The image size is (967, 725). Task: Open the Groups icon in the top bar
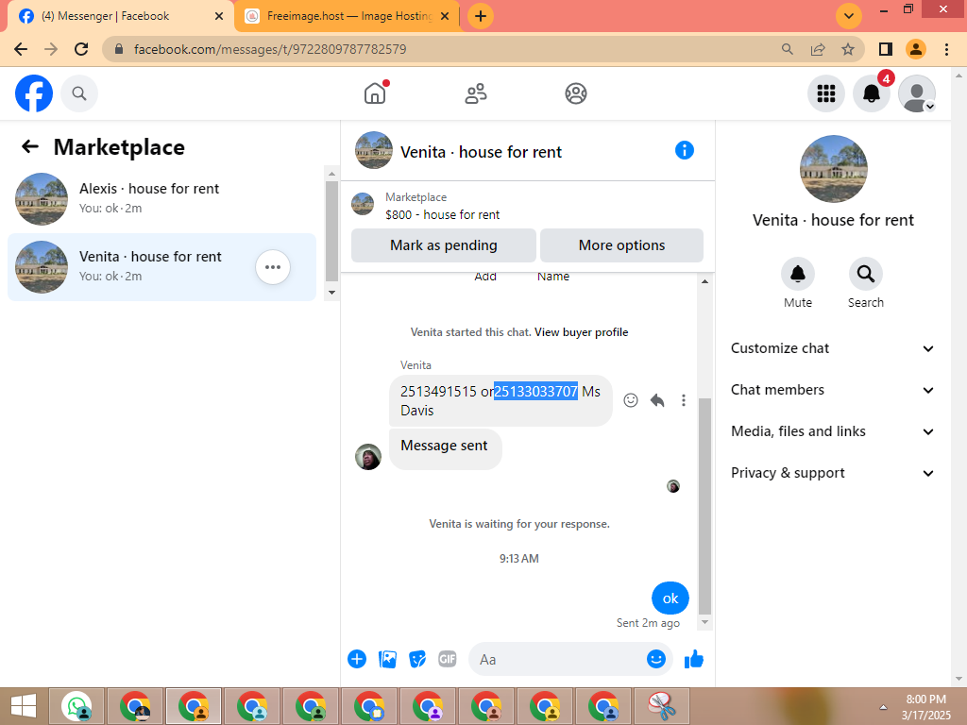pyautogui.click(x=576, y=93)
